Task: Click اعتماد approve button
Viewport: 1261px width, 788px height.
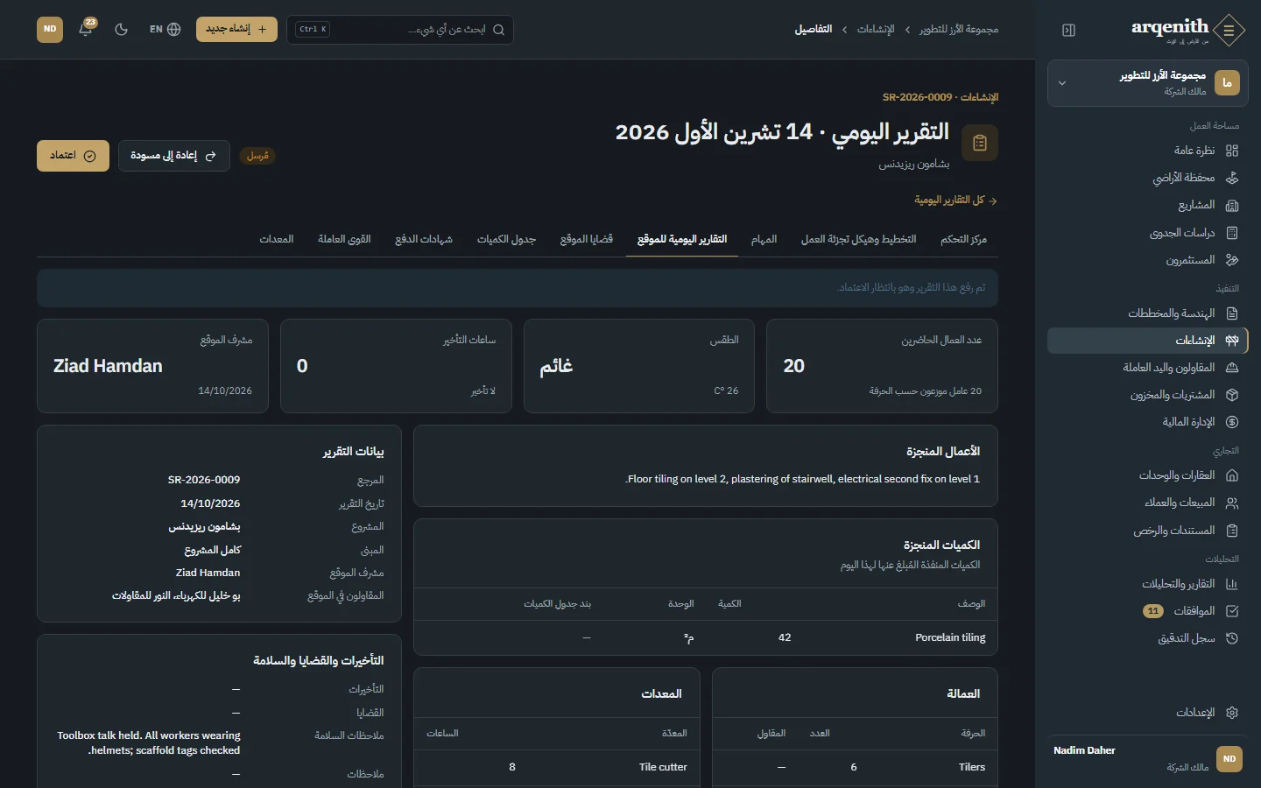Action: pyautogui.click(x=73, y=156)
